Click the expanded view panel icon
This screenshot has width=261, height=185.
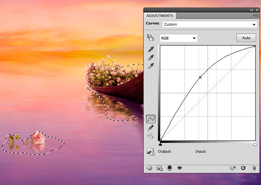pyautogui.click(x=159, y=168)
